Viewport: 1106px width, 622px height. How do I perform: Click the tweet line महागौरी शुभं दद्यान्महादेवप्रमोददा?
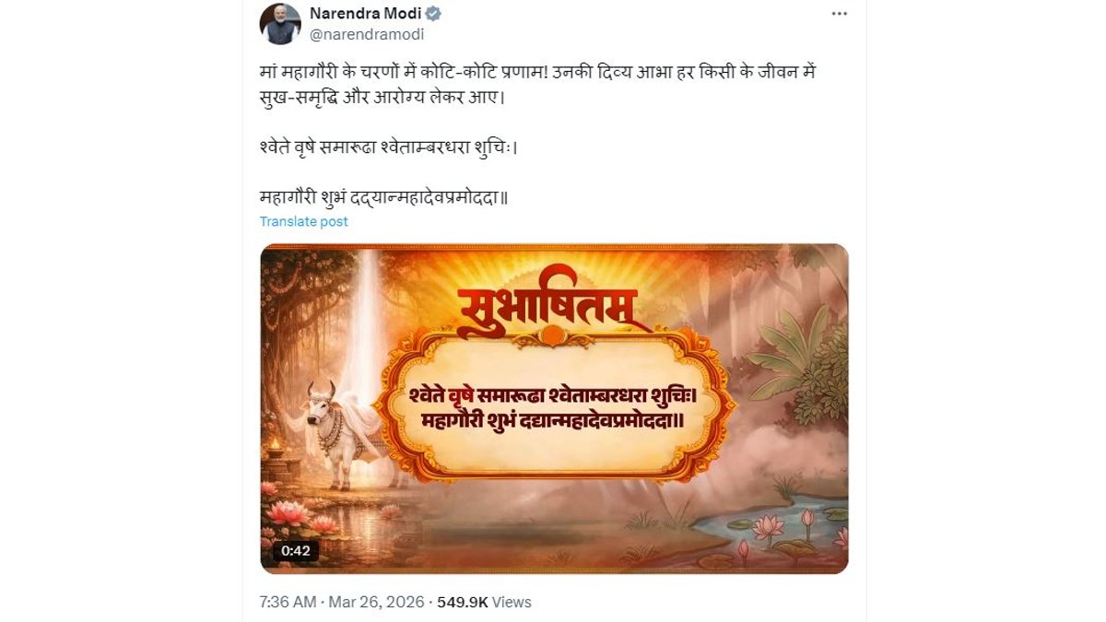coord(383,196)
